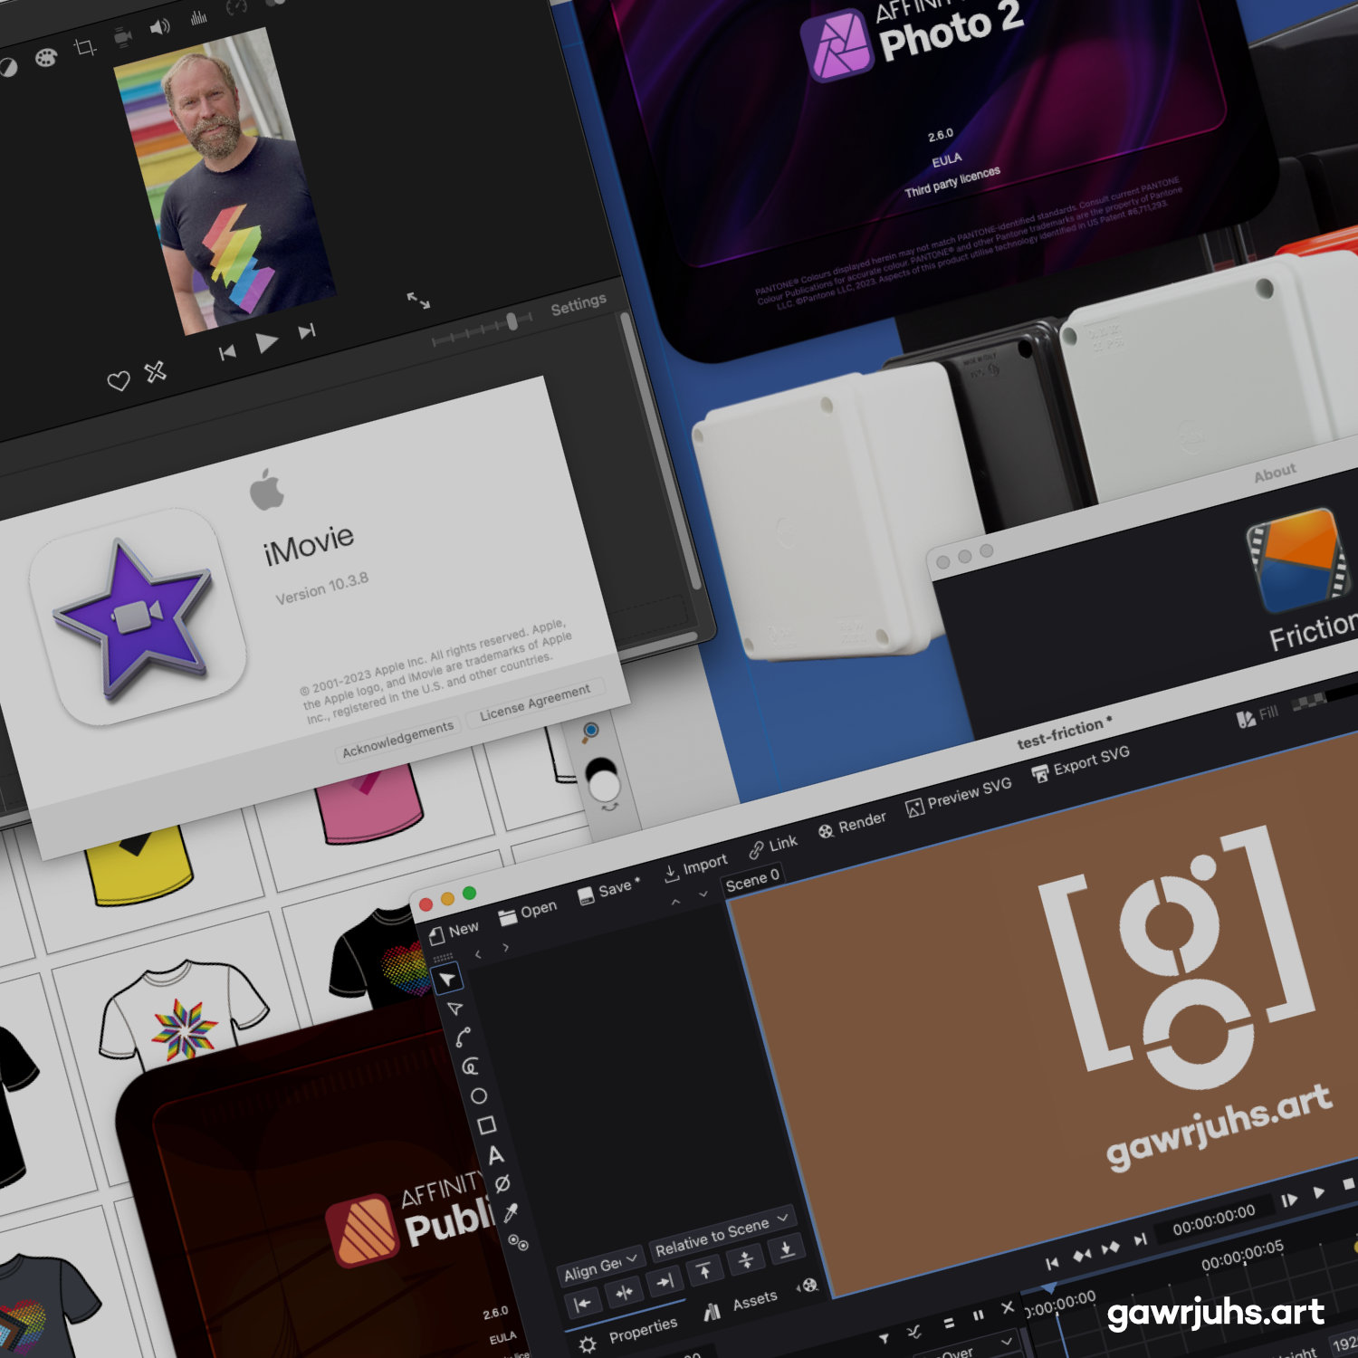
Task: Go forward with right chevron under New
Action: tap(505, 947)
